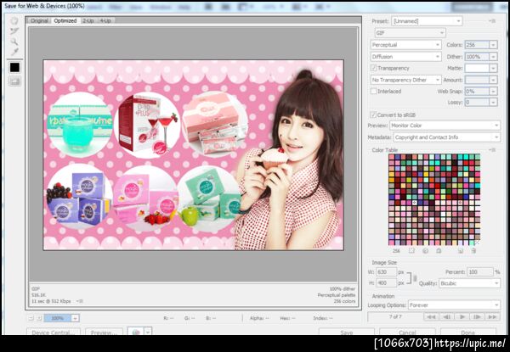This screenshot has width=510, height=352.
Task: Select the Zoom magnifier tool
Action: coord(14,42)
